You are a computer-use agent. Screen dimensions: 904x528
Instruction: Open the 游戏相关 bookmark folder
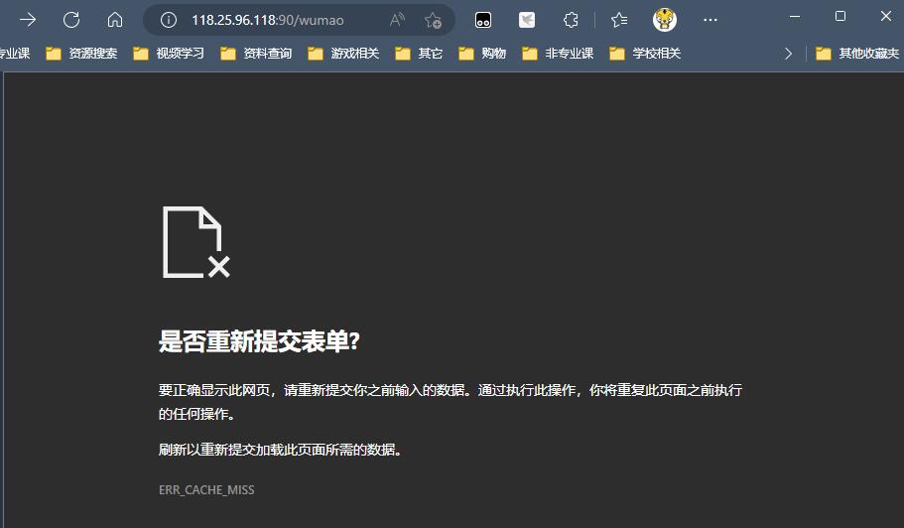pyautogui.click(x=343, y=54)
